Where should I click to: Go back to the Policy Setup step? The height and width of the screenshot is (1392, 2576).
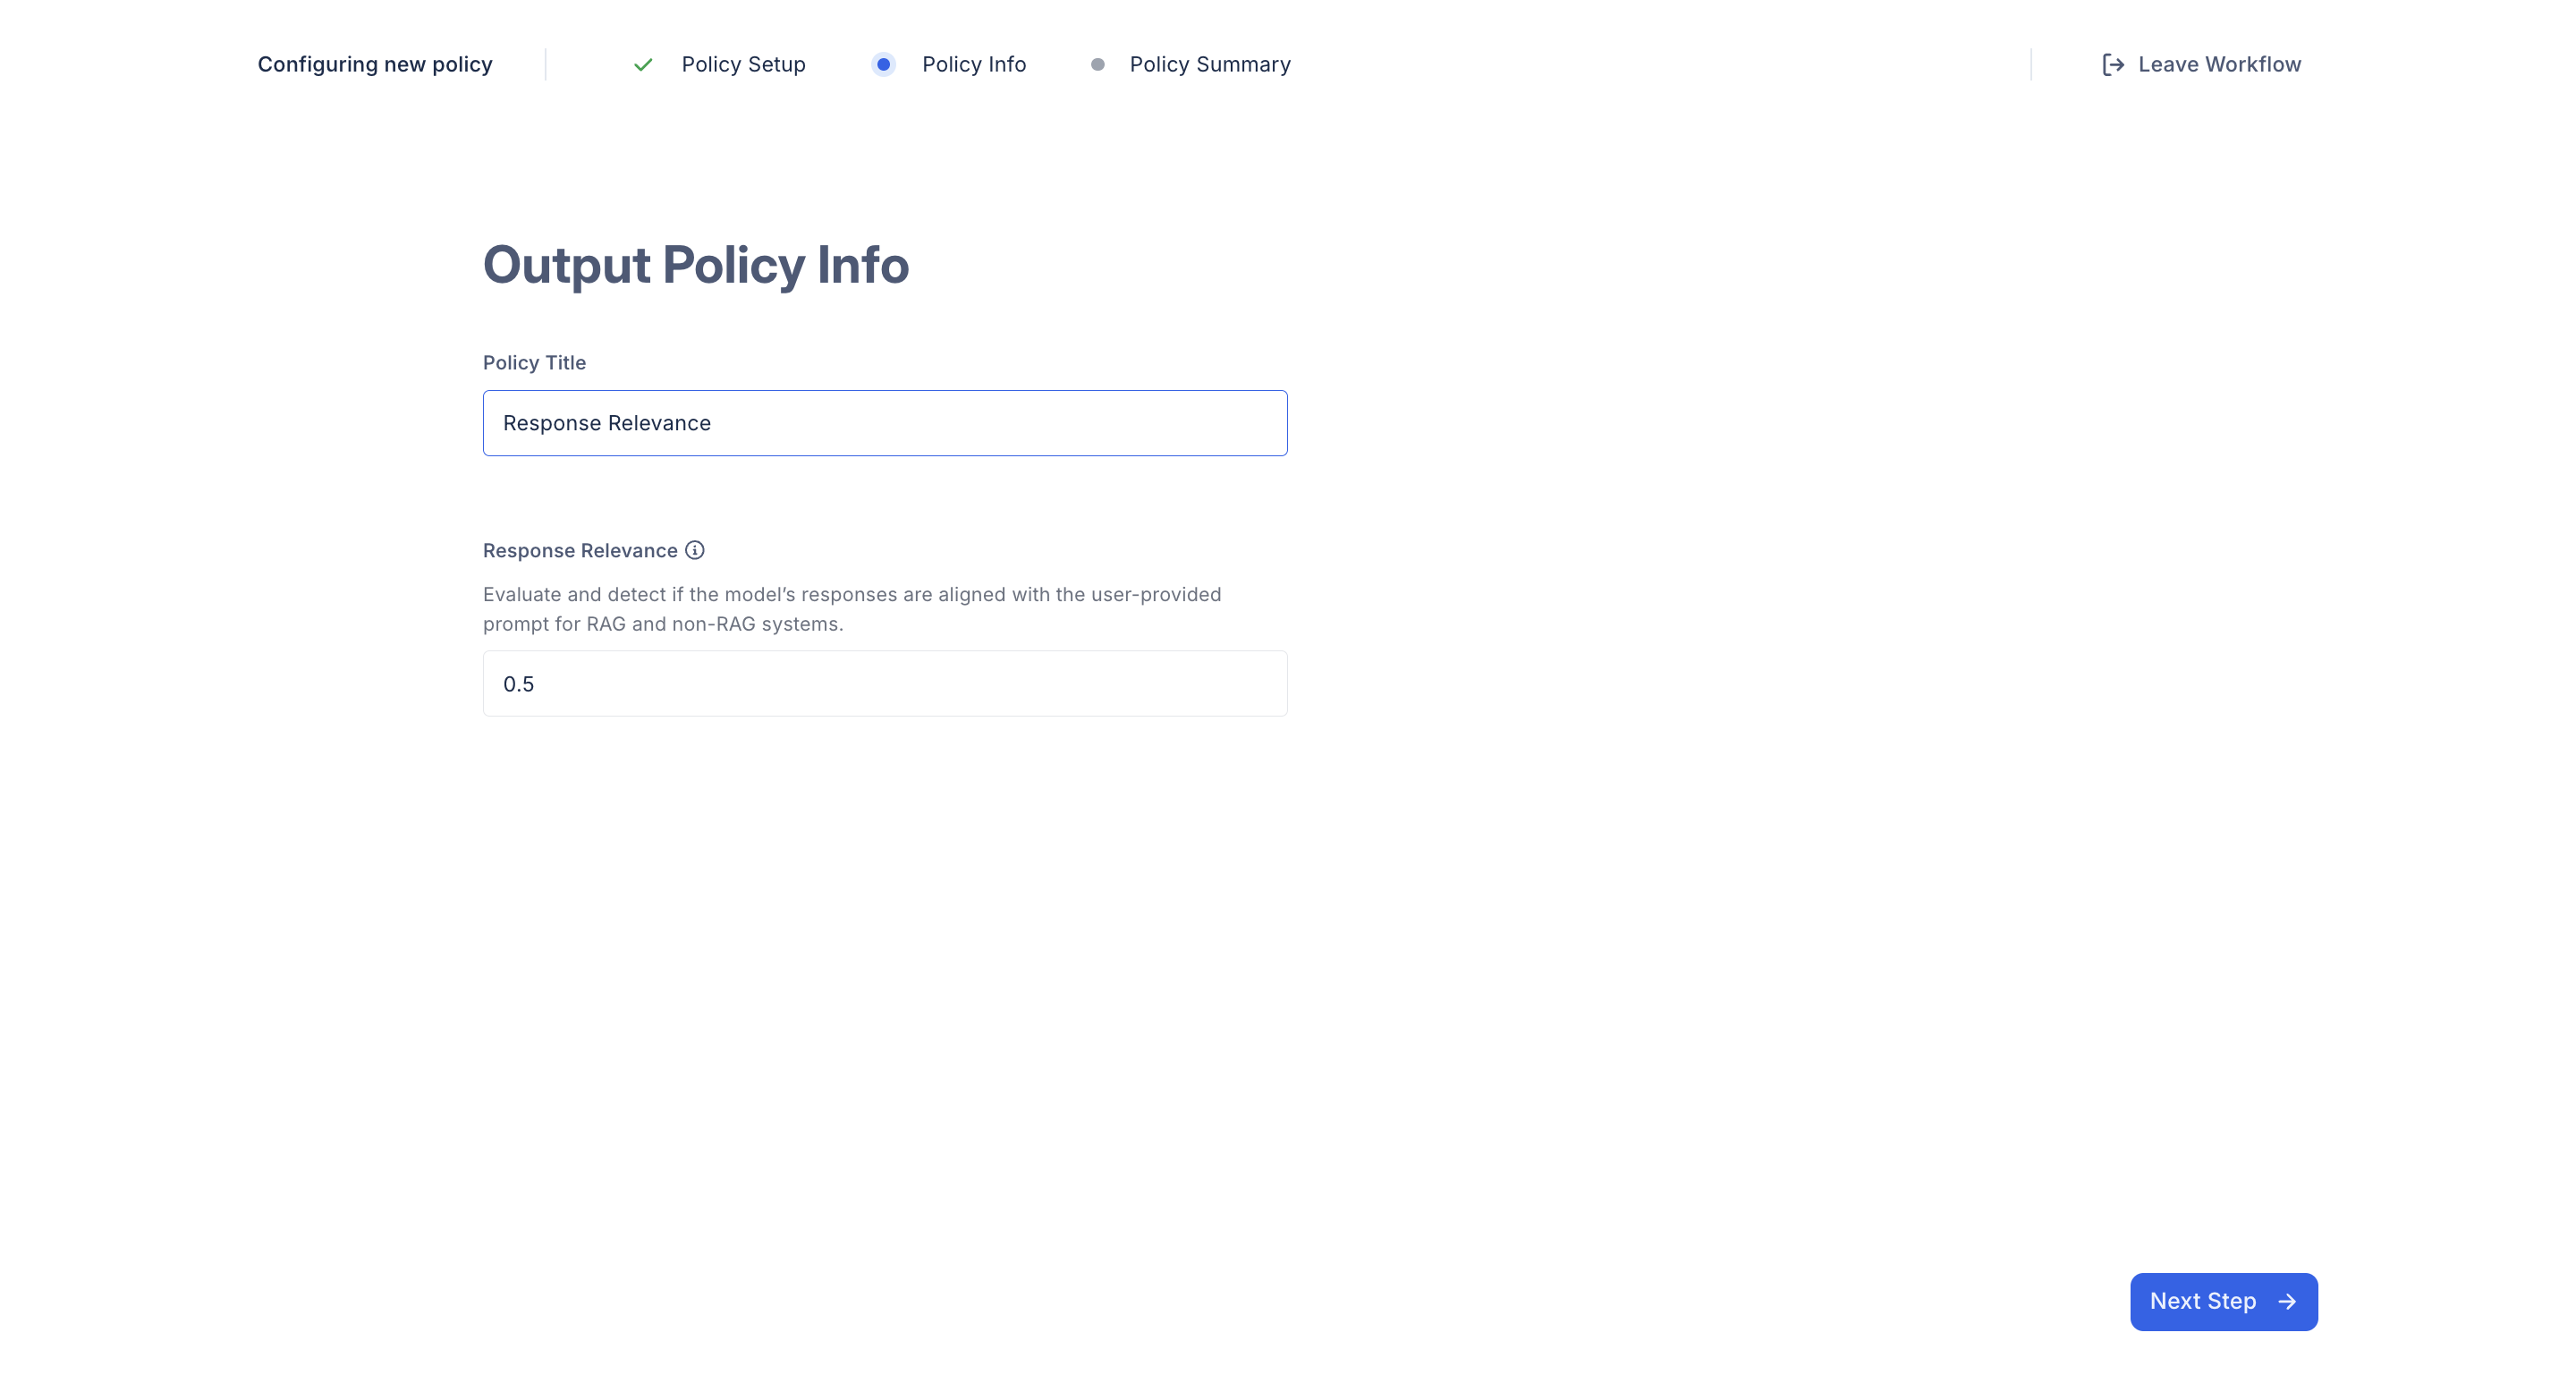pyautogui.click(x=743, y=65)
